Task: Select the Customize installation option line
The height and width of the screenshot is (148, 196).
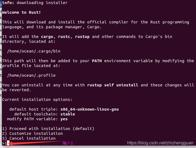Action: pos(32,133)
